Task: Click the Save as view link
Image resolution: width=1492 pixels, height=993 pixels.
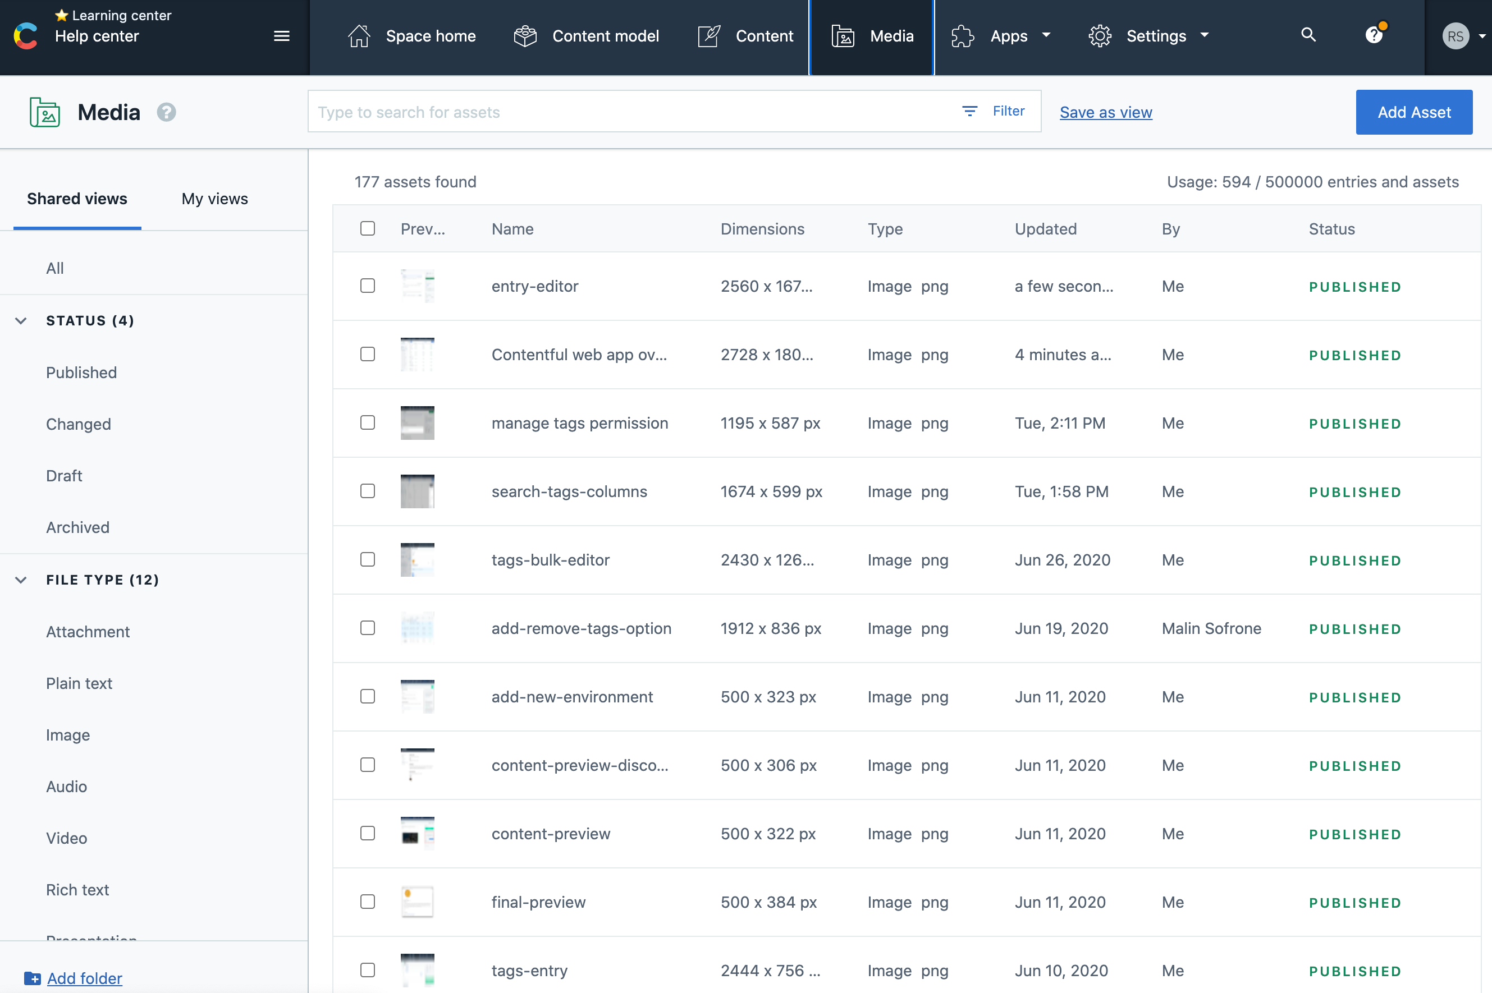Action: [x=1106, y=112]
